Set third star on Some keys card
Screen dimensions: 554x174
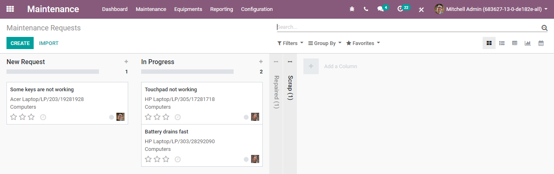pos(32,117)
